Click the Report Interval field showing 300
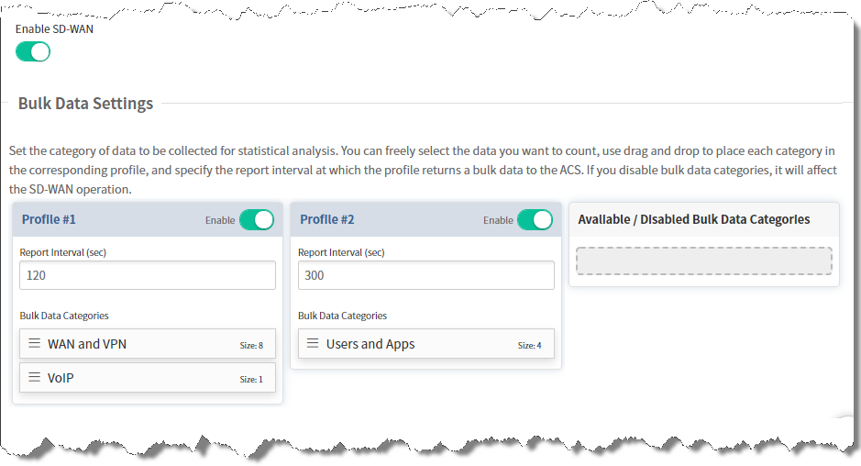This screenshot has width=861, height=466. click(426, 275)
